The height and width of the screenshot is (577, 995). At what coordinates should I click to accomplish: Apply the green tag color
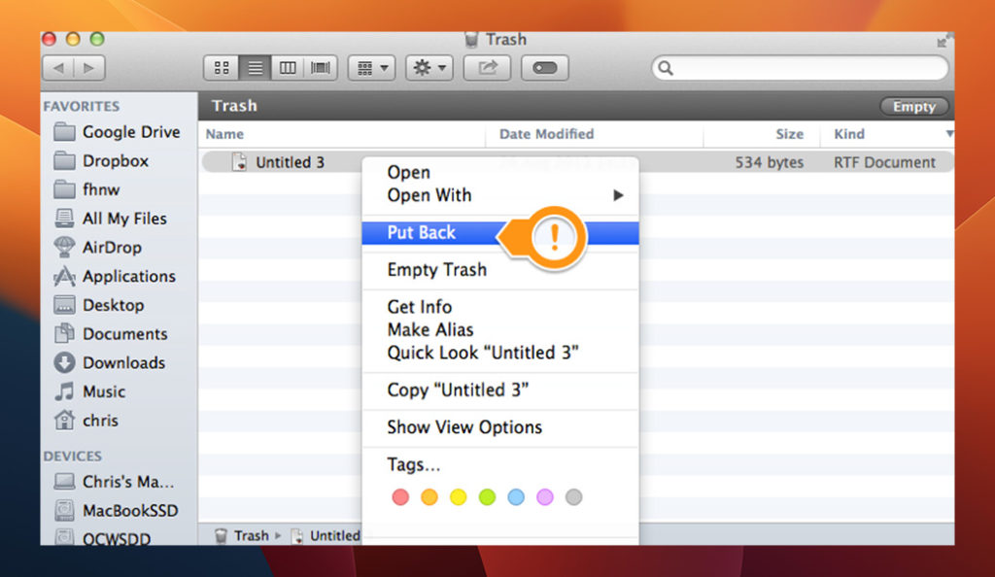pyautogui.click(x=487, y=497)
